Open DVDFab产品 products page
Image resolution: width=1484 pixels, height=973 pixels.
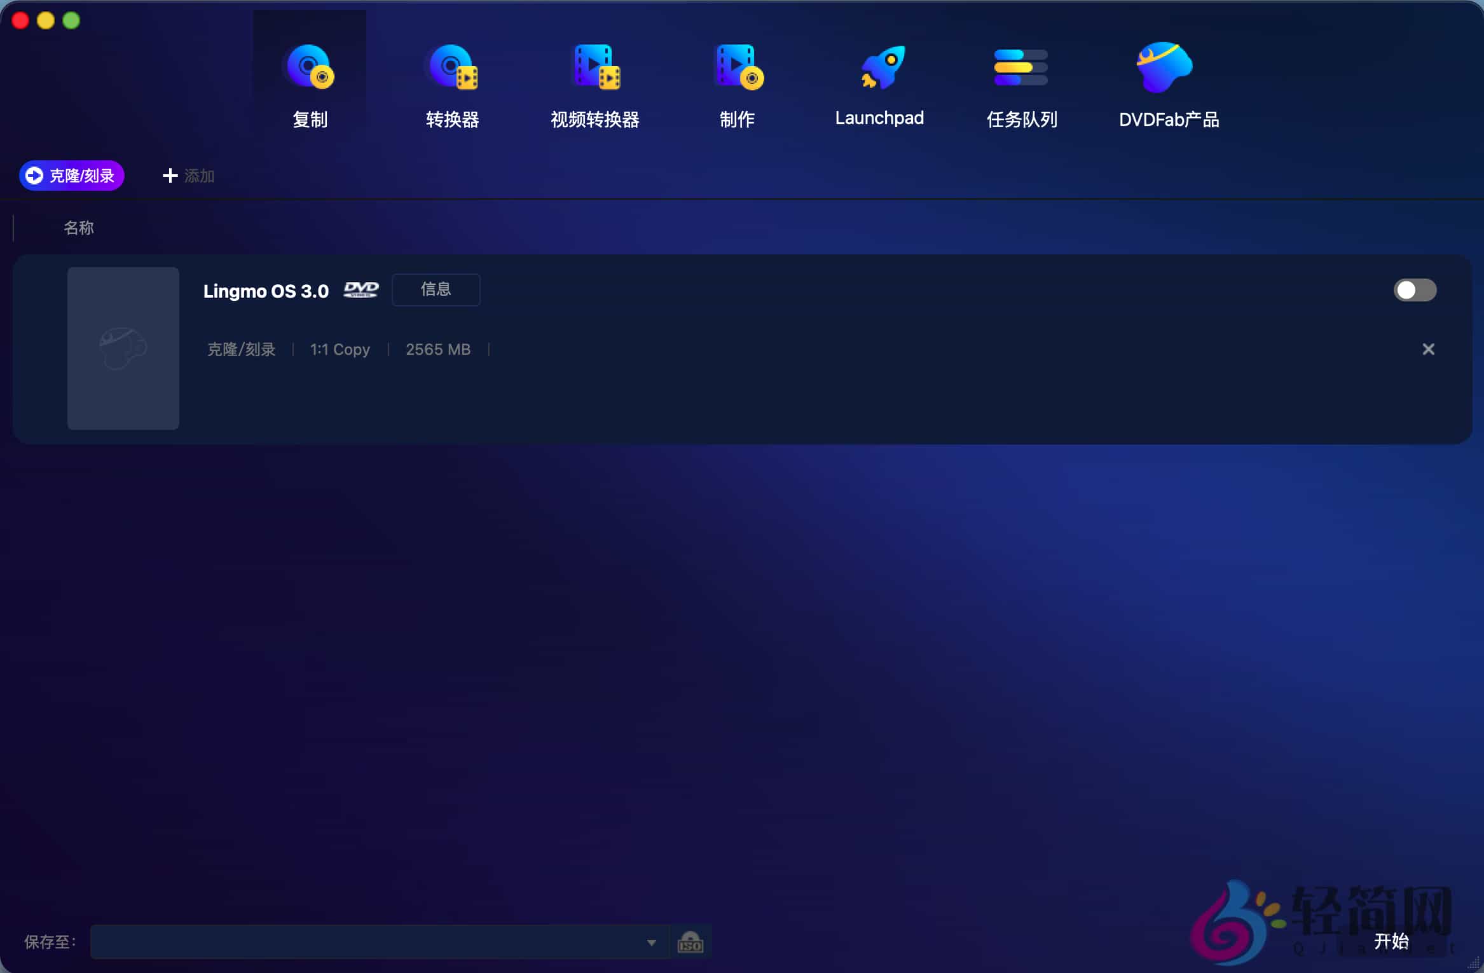coord(1169,84)
